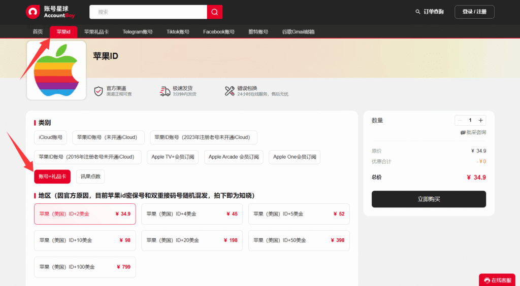Click the quantity value field

click(x=470, y=120)
